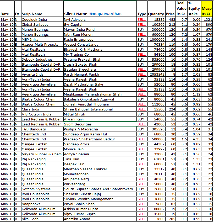Click the 'Rashi Enterprises' client cell

(x=100, y=40)
